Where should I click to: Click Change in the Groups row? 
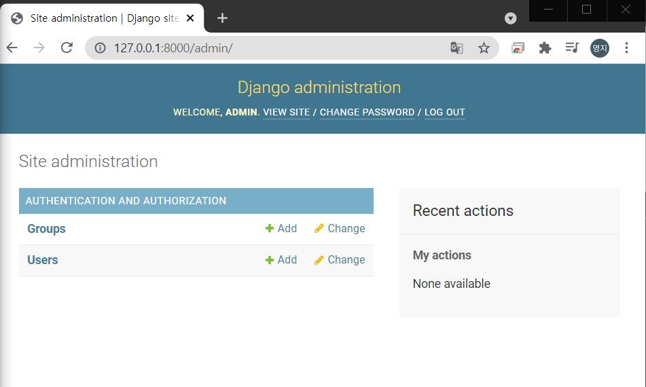pos(340,229)
